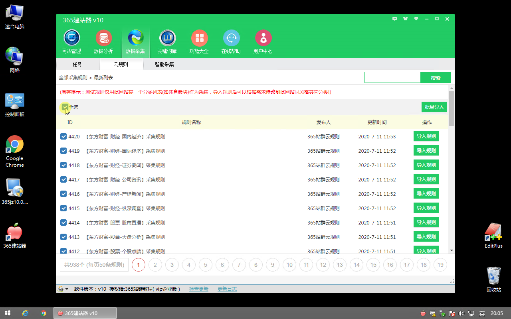
Task: Click the 搜索 search button
Action: (x=436, y=78)
